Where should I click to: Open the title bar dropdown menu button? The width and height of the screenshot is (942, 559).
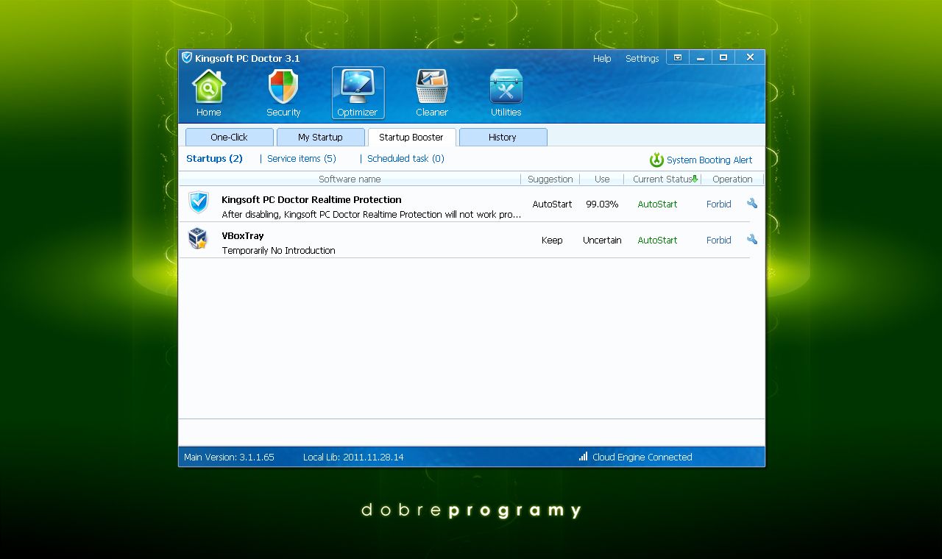click(678, 57)
